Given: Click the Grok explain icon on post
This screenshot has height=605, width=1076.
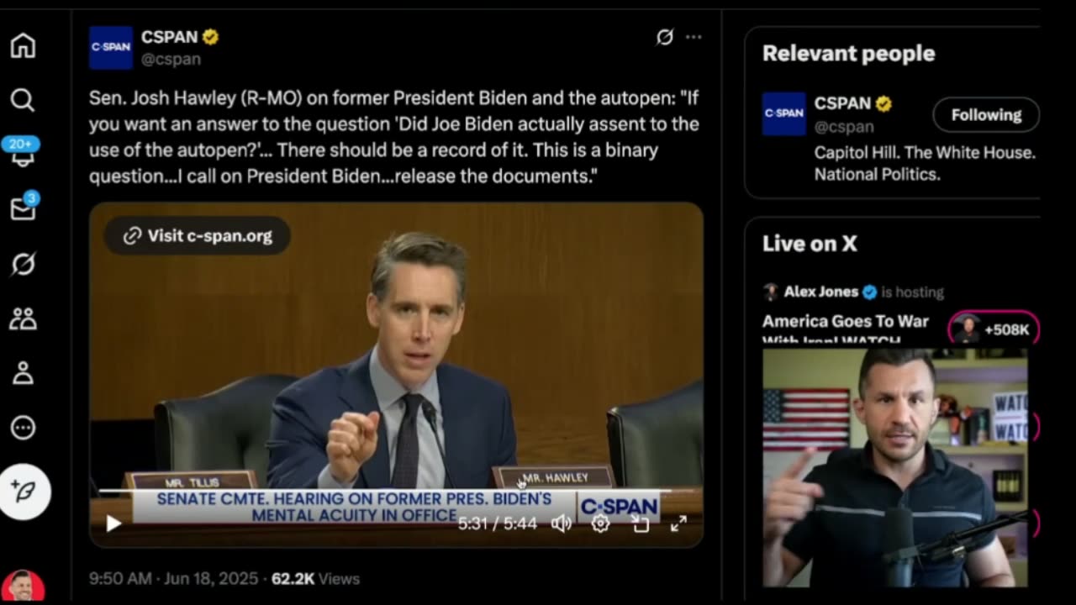Looking at the screenshot, I should 665,37.
